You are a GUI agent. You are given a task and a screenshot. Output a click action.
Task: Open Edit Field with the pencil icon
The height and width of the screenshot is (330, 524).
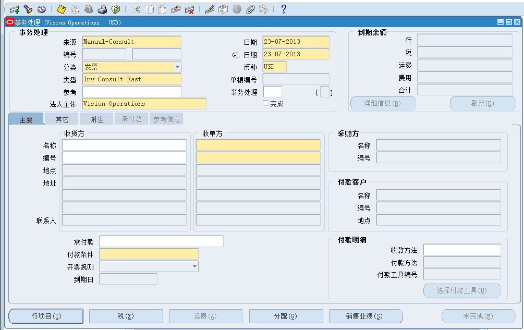pos(210,9)
